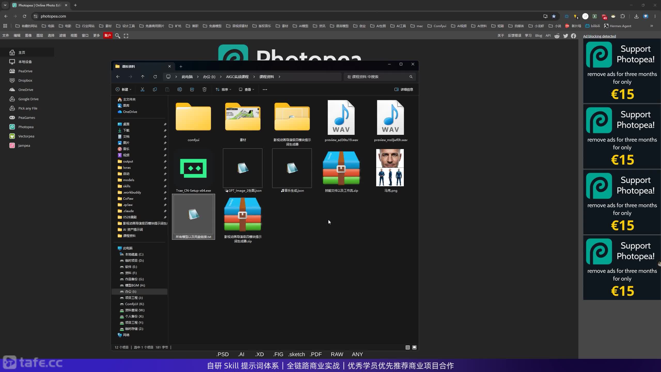Open the three-dots more options in Explorer
The width and height of the screenshot is (661, 372).
pos(265,89)
